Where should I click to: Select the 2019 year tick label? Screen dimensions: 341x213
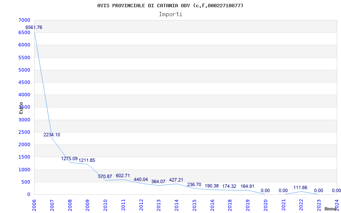tap(248, 205)
